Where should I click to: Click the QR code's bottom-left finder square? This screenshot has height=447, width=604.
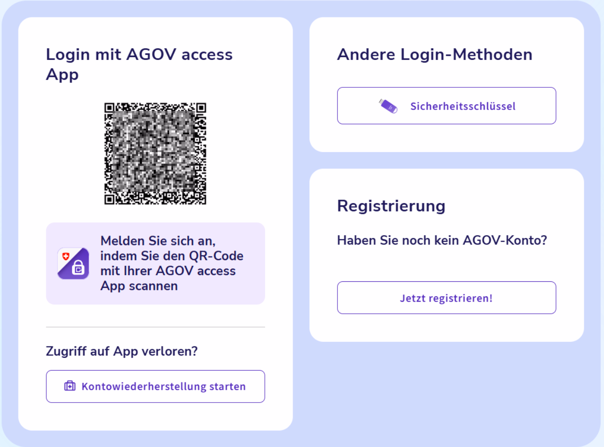coord(109,199)
